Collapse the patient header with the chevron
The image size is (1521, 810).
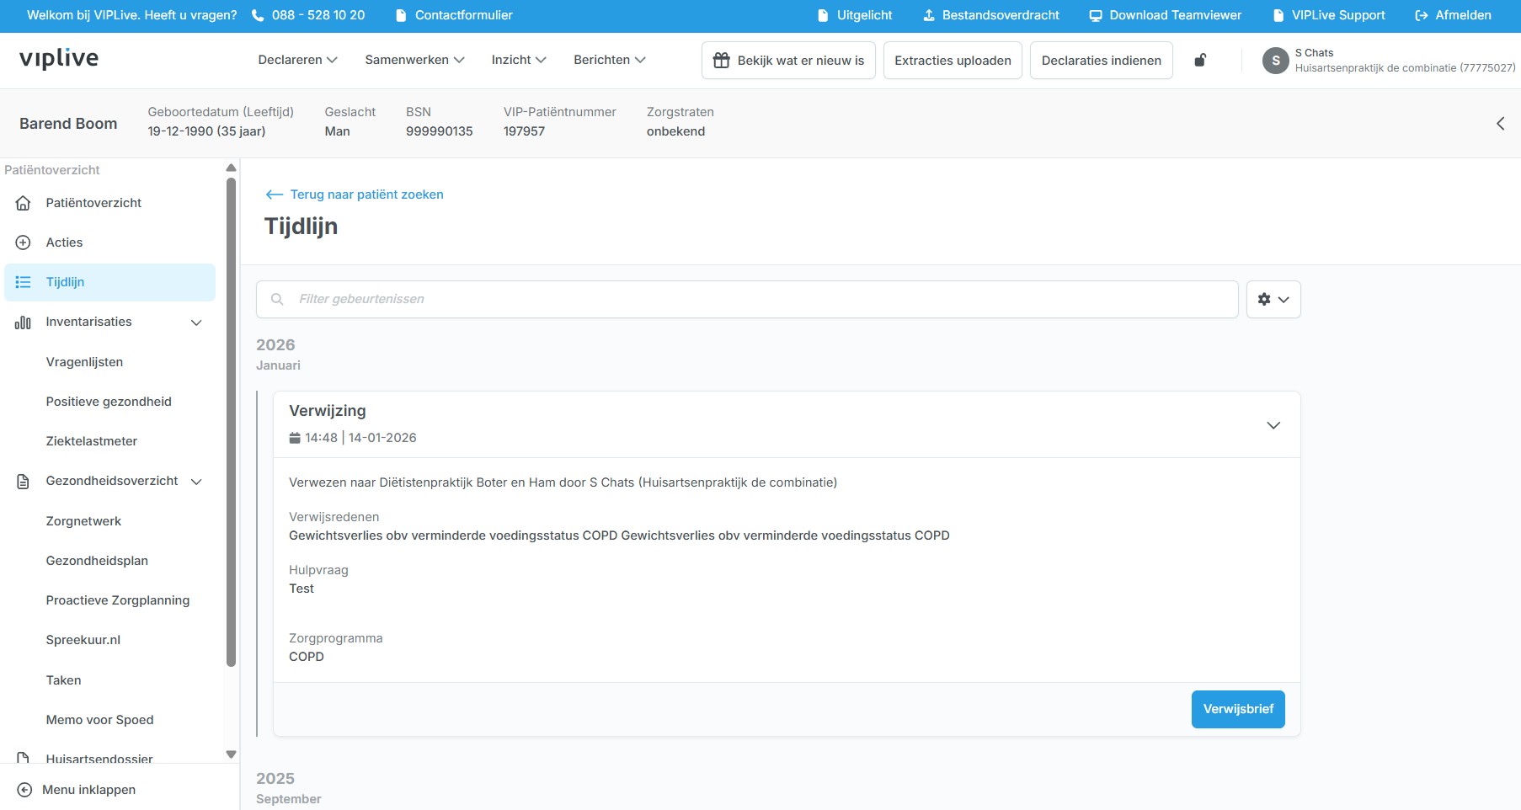(1500, 124)
